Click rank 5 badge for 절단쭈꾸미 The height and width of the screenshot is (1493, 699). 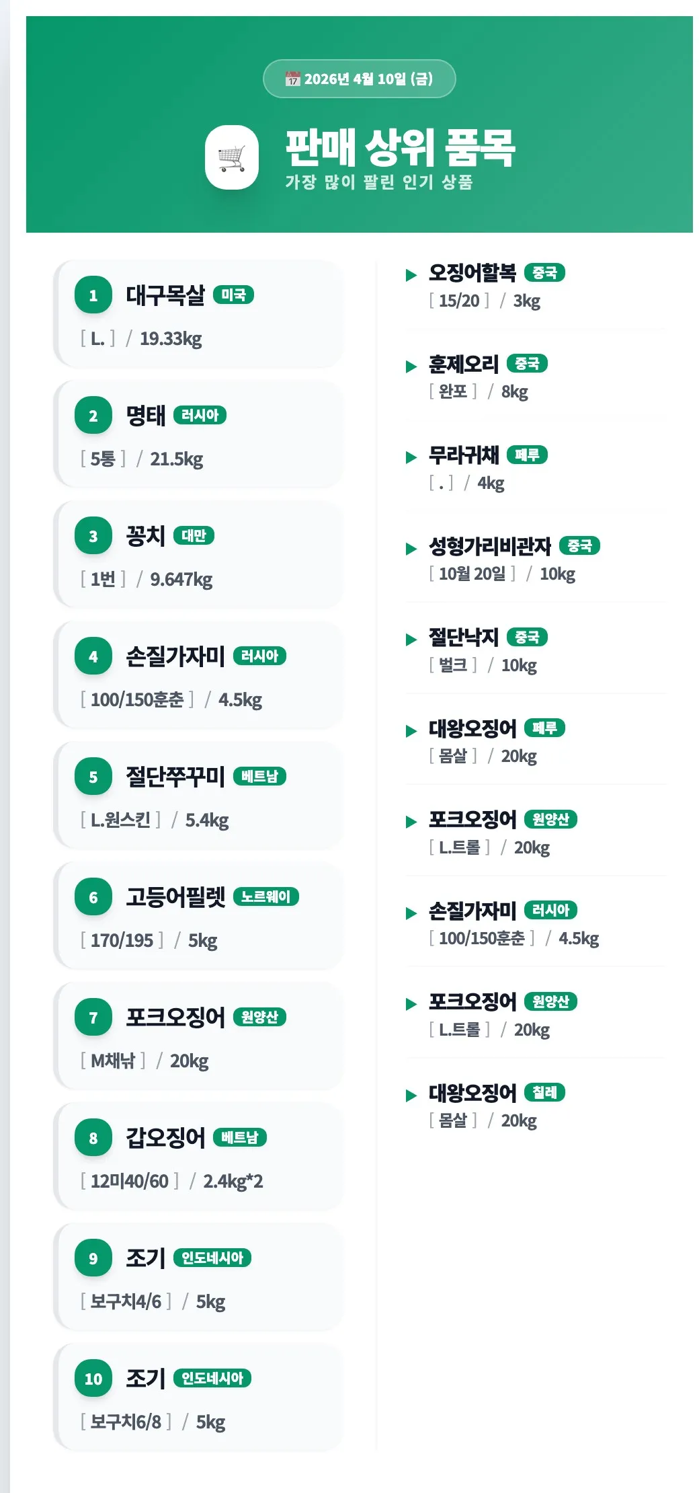click(x=93, y=777)
